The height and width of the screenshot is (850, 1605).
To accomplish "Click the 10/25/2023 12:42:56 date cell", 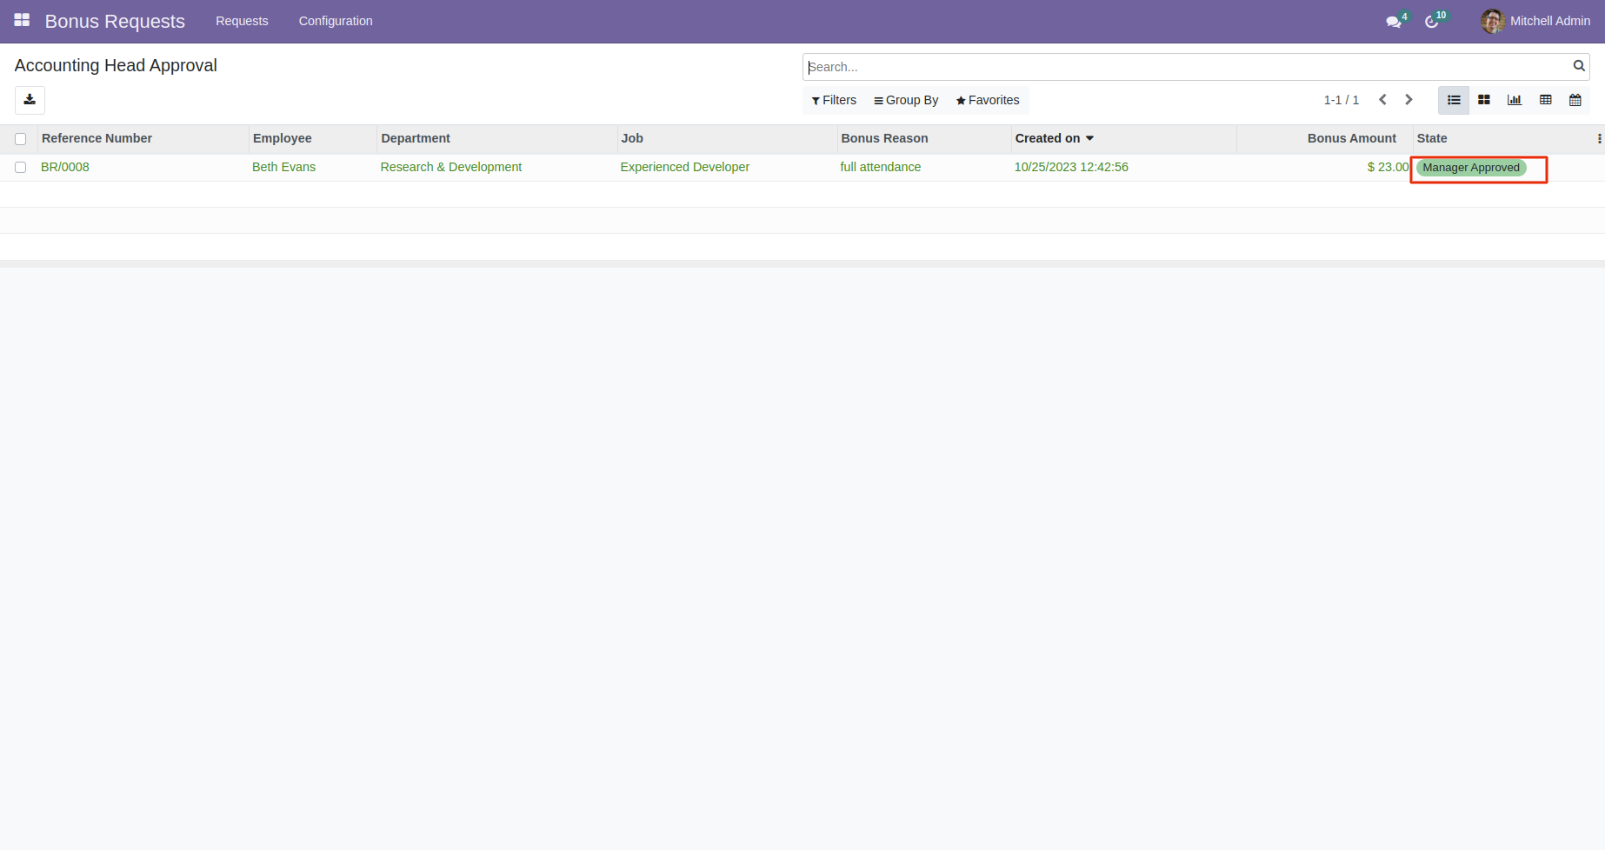I will click(x=1071, y=167).
